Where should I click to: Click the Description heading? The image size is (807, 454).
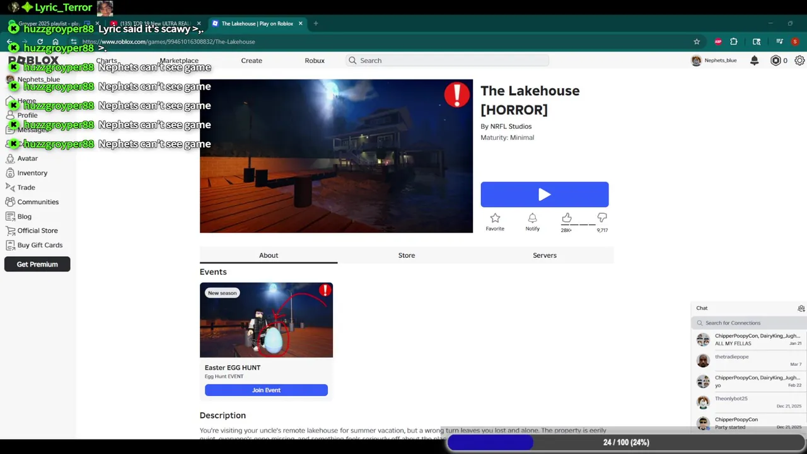pos(223,416)
